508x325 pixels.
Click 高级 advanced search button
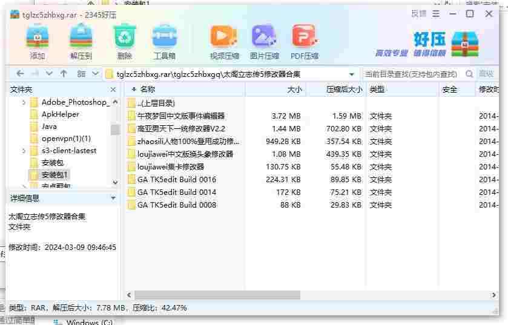(486, 74)
